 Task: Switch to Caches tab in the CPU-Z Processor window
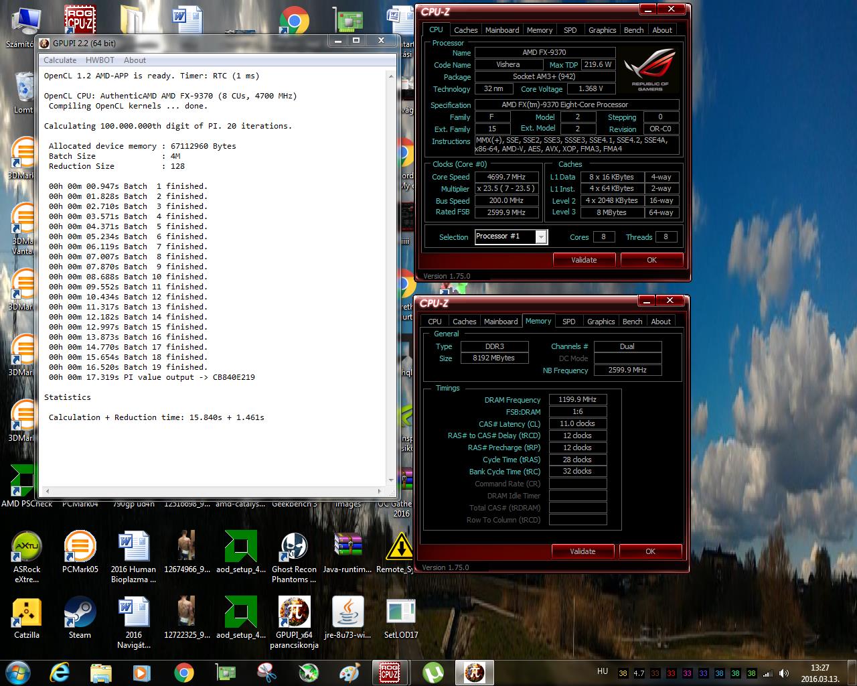point(465,30)
